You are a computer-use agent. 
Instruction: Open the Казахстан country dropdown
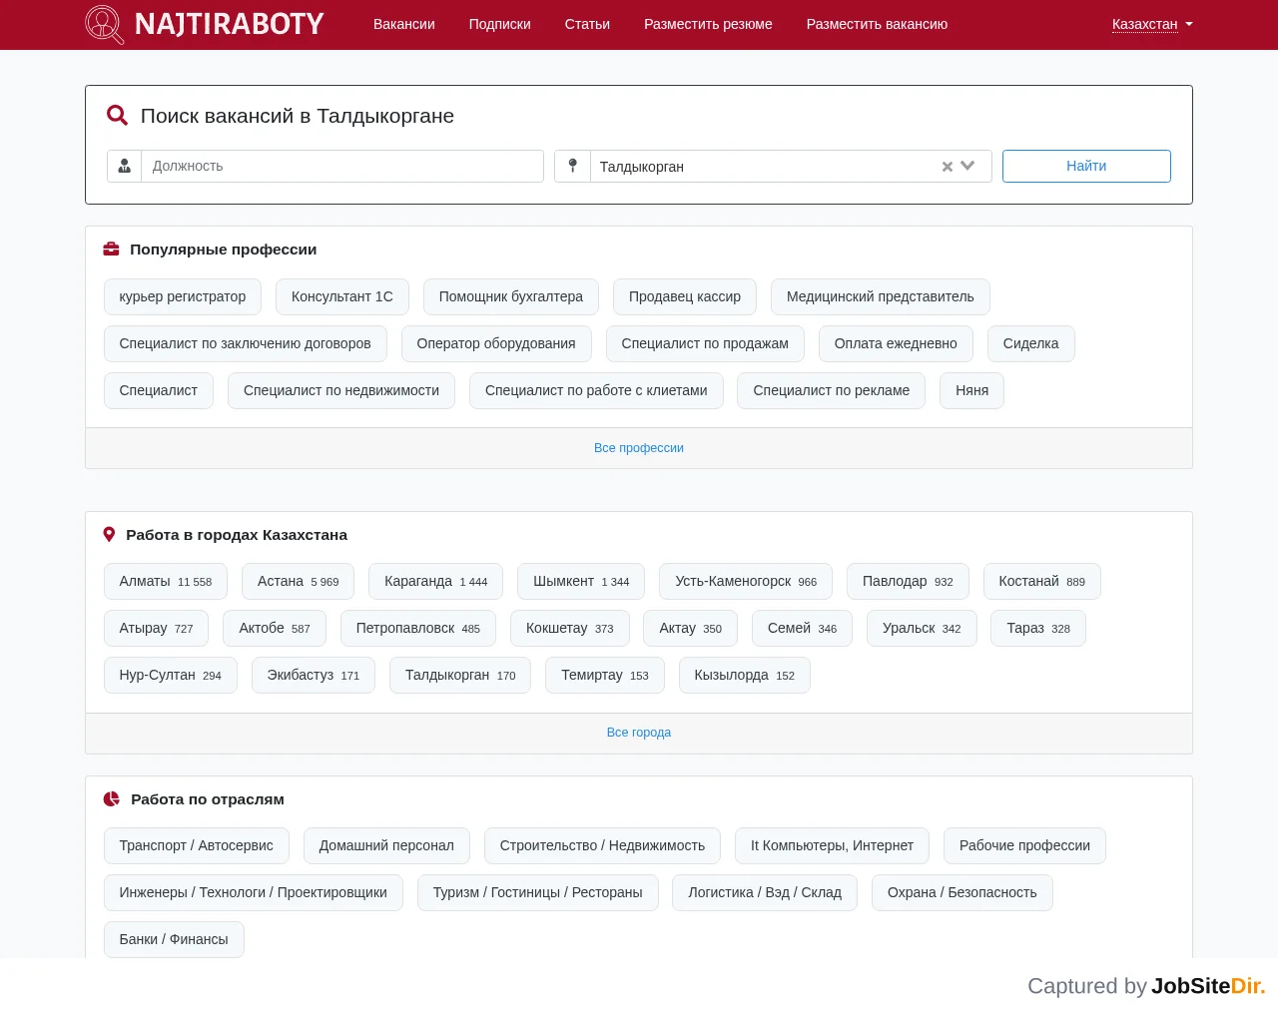click(1152, 24)
